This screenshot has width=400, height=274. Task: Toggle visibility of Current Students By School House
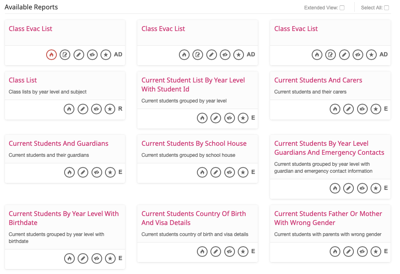229,172
